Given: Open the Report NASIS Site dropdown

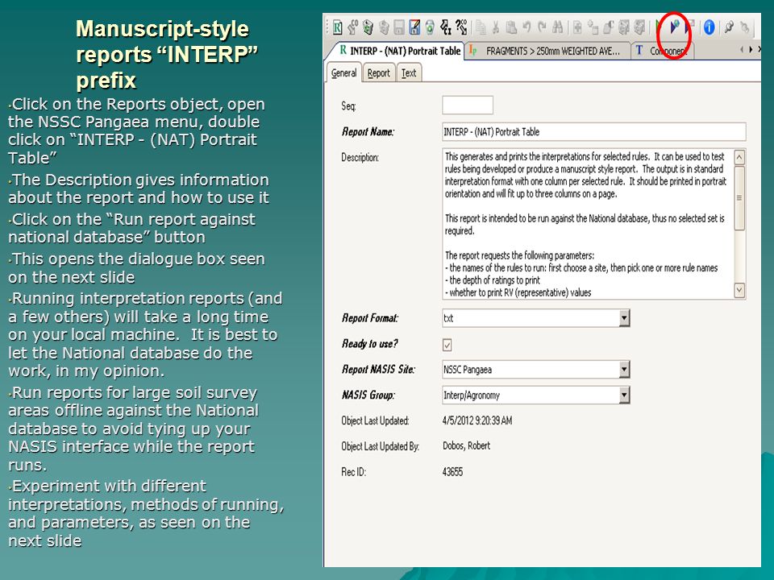Looking at the screenshot, I should tap(624, 370).
